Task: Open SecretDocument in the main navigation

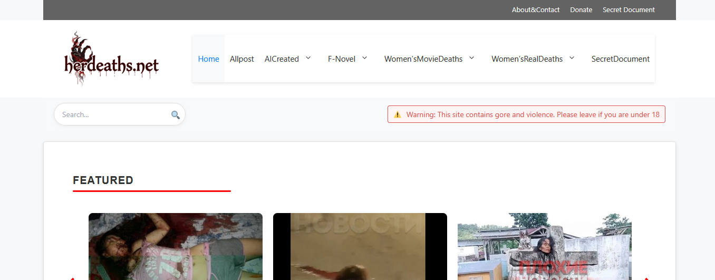Action: 620,59
